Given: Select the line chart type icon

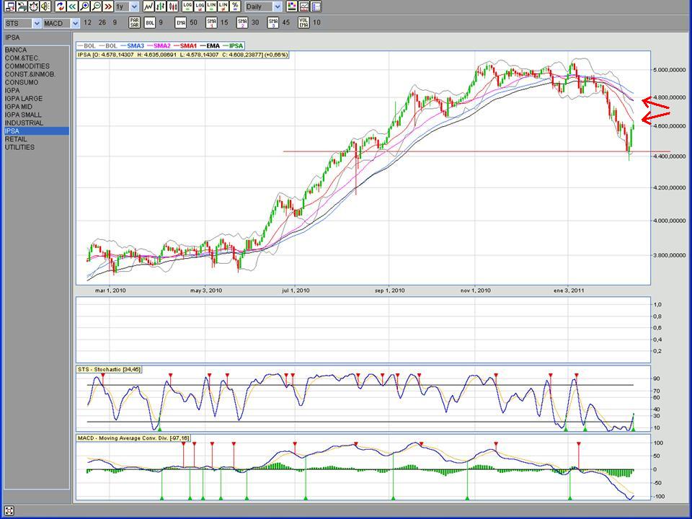Looking at the screenshot, I should 148,6.
